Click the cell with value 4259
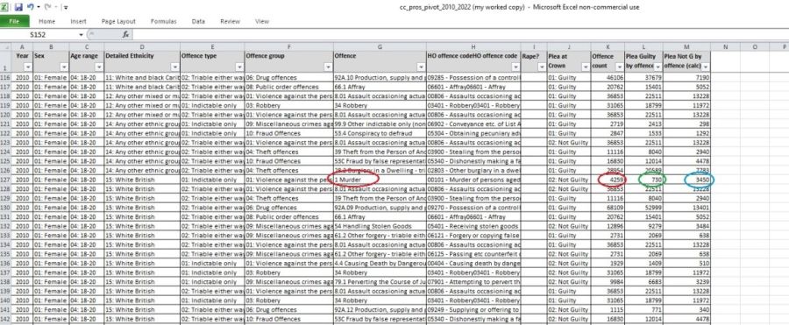The image size is (789, 325). 608,180
